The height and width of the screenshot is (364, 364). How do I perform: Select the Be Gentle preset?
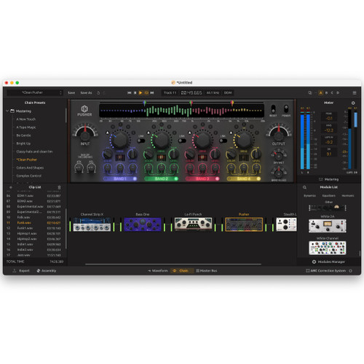pyautogui.click(x=23, y=135)
